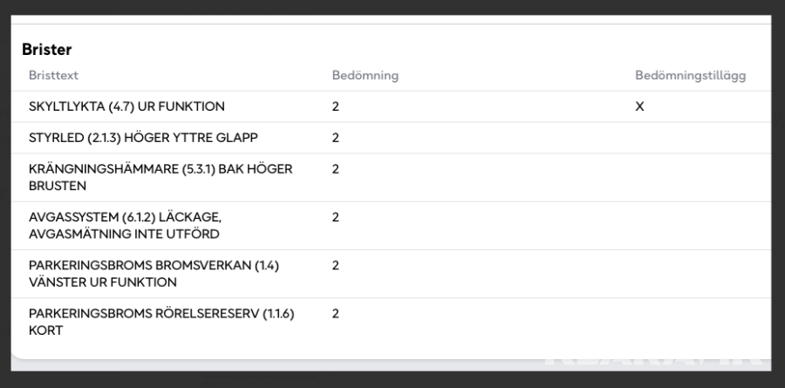785x388 pixels.
Task: Click the rating 2 for STYRLED
Action: pos(336,138)
